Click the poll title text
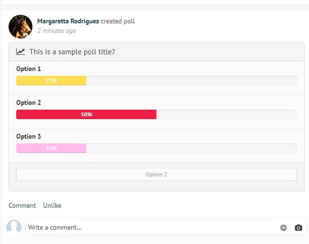 click(72, 52)
